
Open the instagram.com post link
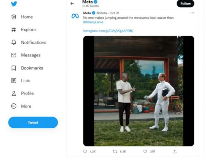pos(108,31)
